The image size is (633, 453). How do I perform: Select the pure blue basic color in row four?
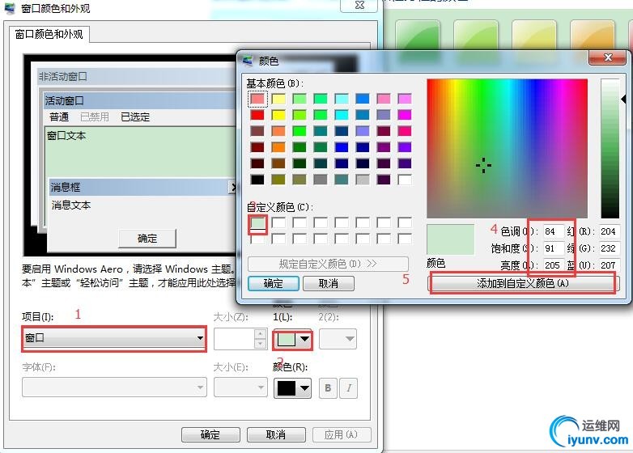coord(342,147)
